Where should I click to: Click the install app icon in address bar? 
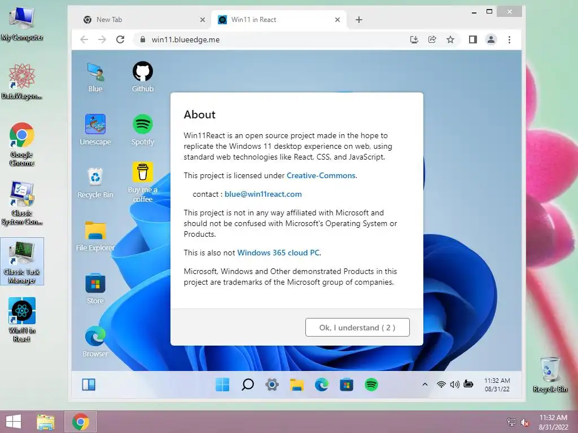[414, 39]
